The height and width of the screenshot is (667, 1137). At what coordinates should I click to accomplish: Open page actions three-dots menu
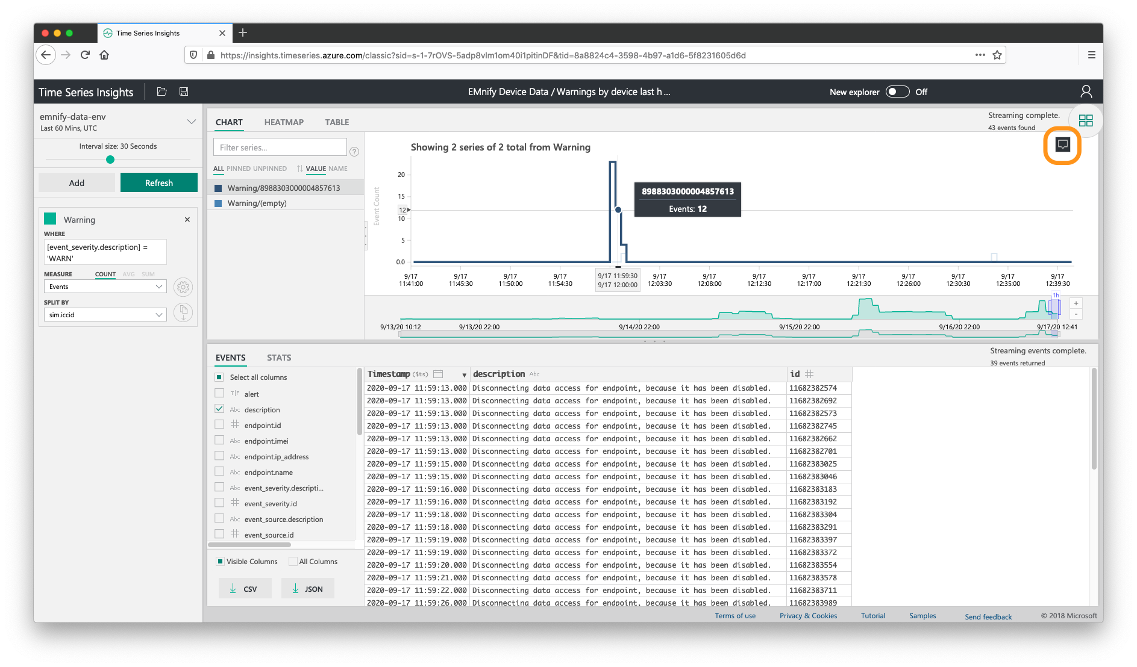pos(980,55)
